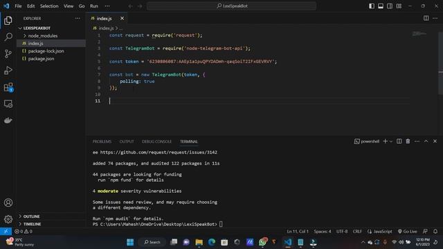Open the Accounts menu icon
Viewport: 443px width, 249px height.
point(8,203)
